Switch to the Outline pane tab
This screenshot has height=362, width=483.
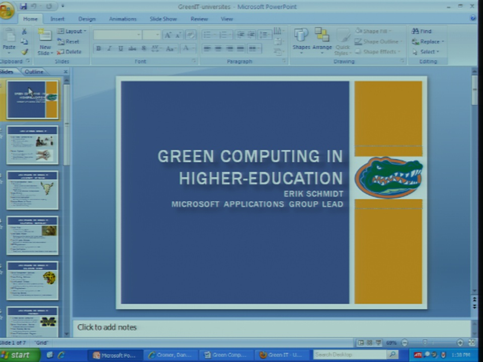click(34, 72)
